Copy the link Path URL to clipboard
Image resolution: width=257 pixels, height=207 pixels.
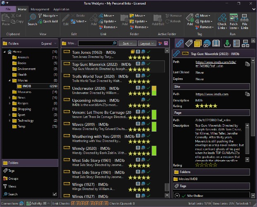click(247, 64)
